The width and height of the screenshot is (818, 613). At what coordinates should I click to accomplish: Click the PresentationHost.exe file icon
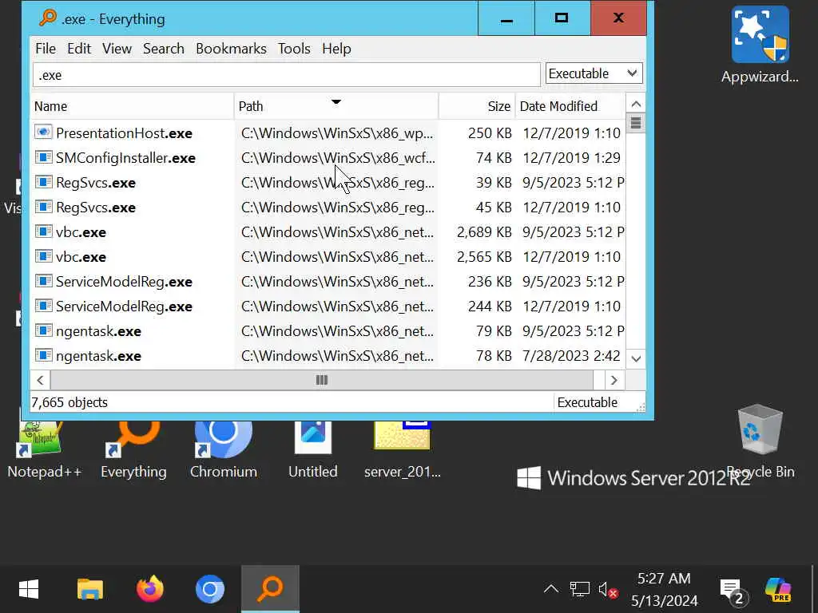[x=43, y=132]
